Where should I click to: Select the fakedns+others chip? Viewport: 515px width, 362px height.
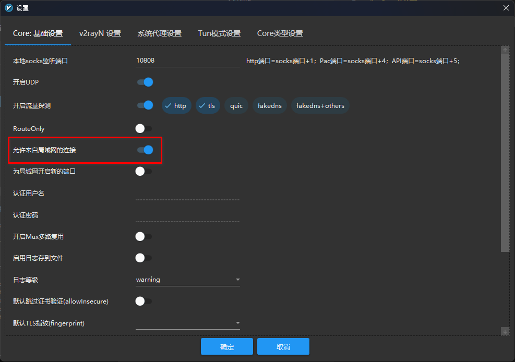[320, 106]
